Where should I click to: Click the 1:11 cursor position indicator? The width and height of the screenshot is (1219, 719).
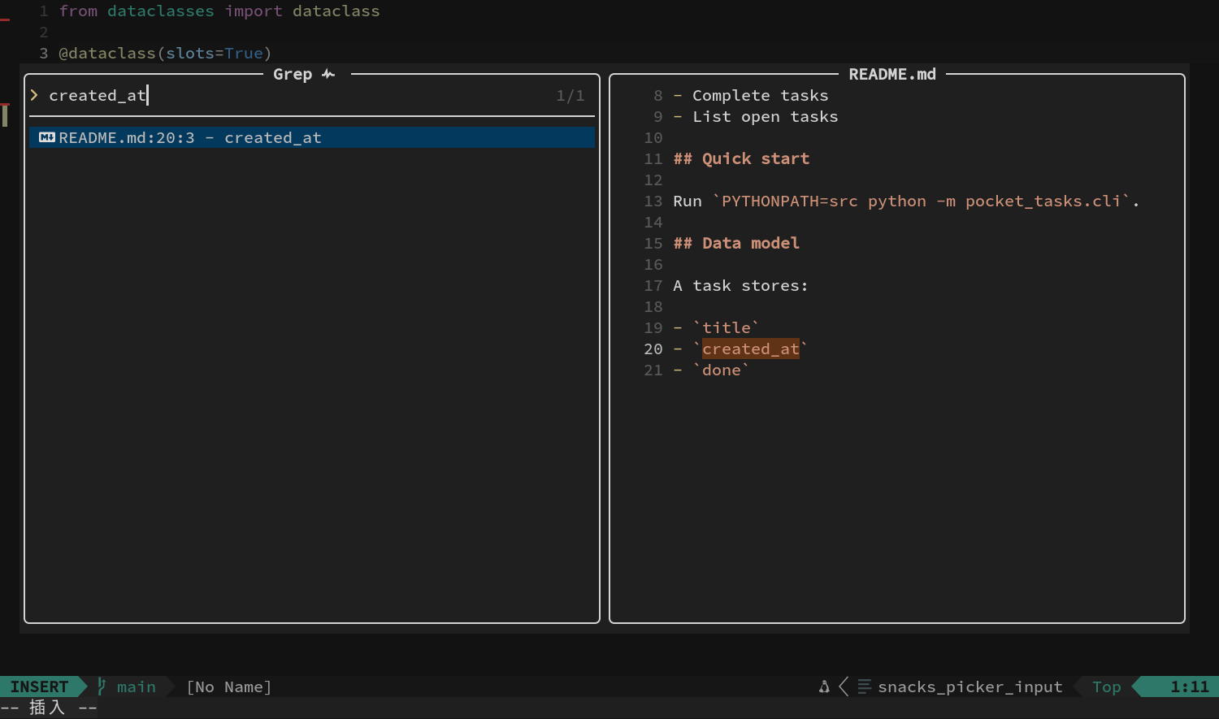[1190, 687]
